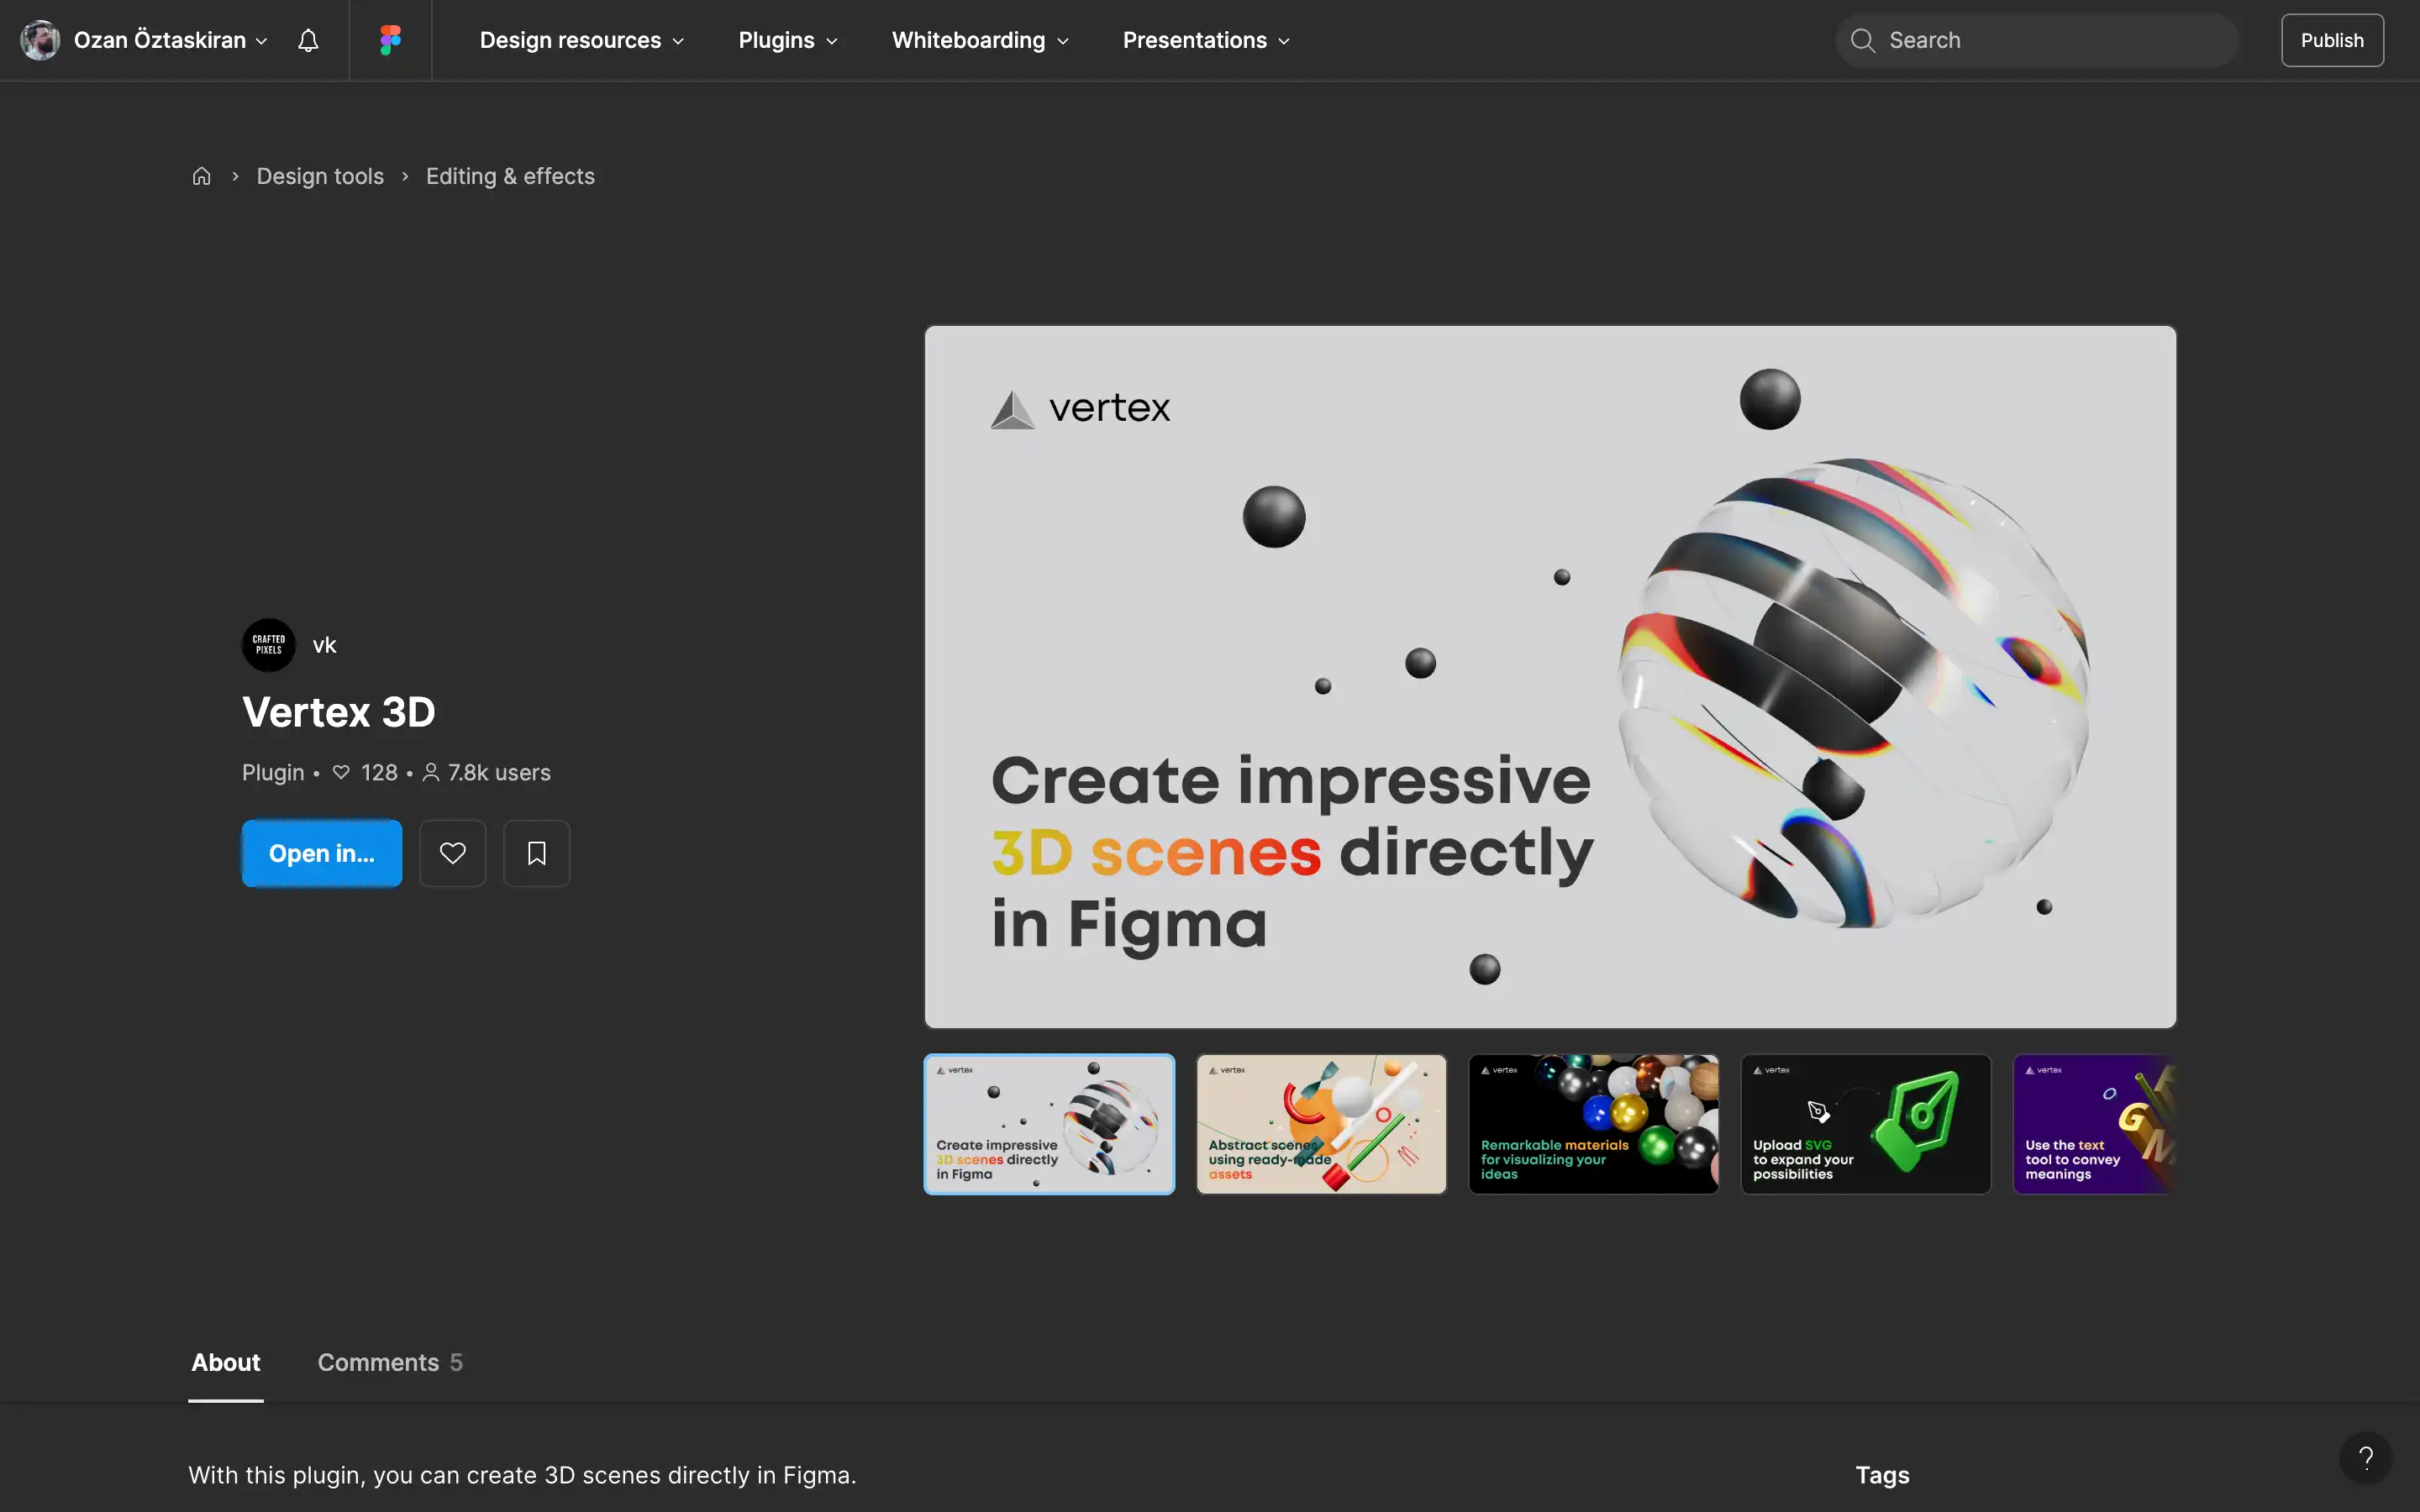Viewport: 2420px width, 1512px height.
Task: Click the Publish button
Action: (2332, 40)
